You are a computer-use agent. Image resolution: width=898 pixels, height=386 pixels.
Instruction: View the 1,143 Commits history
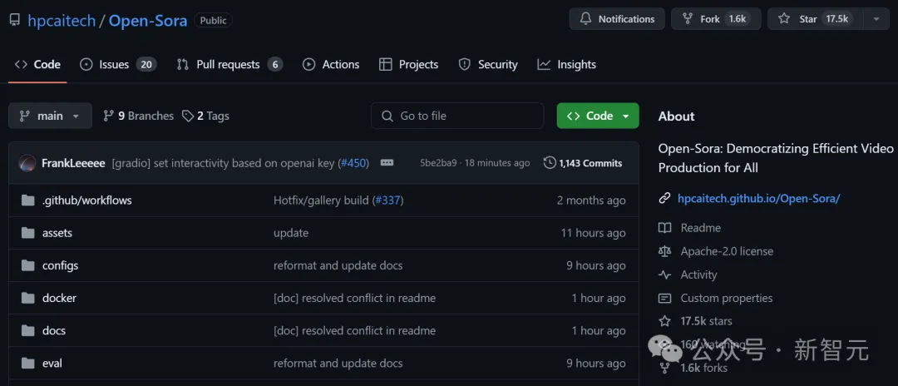pyautogui.click(x=582, y=163)
